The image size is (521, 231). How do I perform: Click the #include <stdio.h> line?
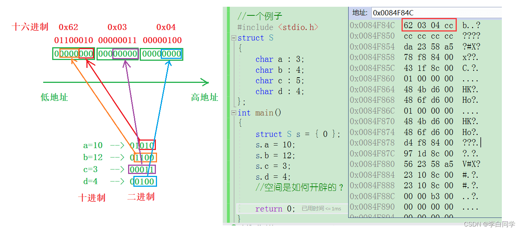coord(278,27)
